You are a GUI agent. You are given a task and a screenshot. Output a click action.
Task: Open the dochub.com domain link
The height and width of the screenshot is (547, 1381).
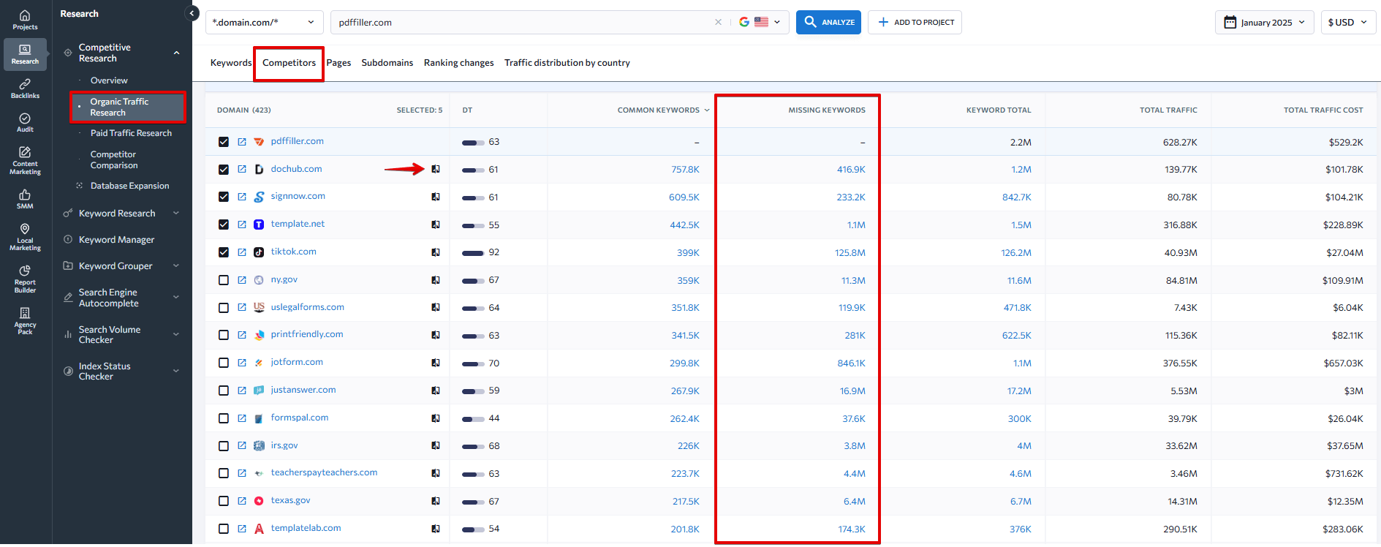(296, 169)
